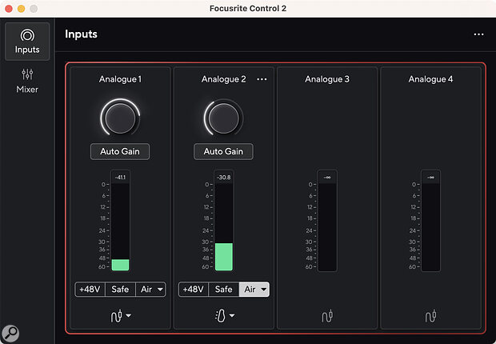Screen dimensions: 496x344
Task: Click the line input icon on Analogue 3
Action: coord(327,316)
